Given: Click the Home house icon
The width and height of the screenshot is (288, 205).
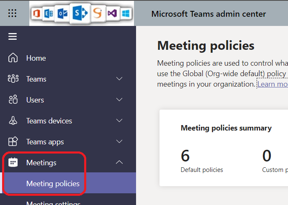Looking at the screenshot, I should click(x=13, y=58).
